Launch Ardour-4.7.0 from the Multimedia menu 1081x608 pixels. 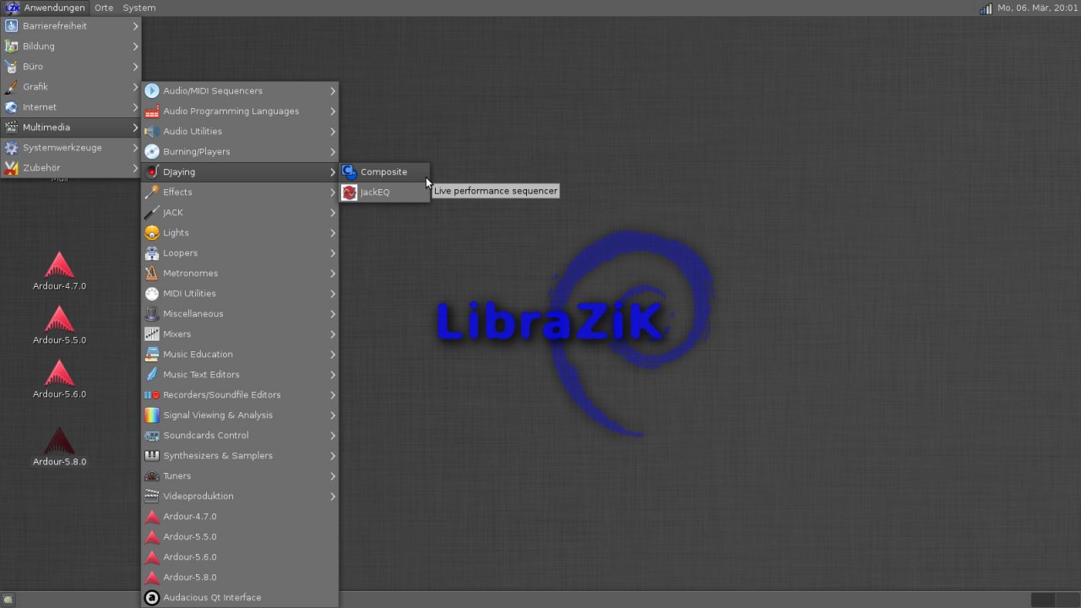(240, 516)
